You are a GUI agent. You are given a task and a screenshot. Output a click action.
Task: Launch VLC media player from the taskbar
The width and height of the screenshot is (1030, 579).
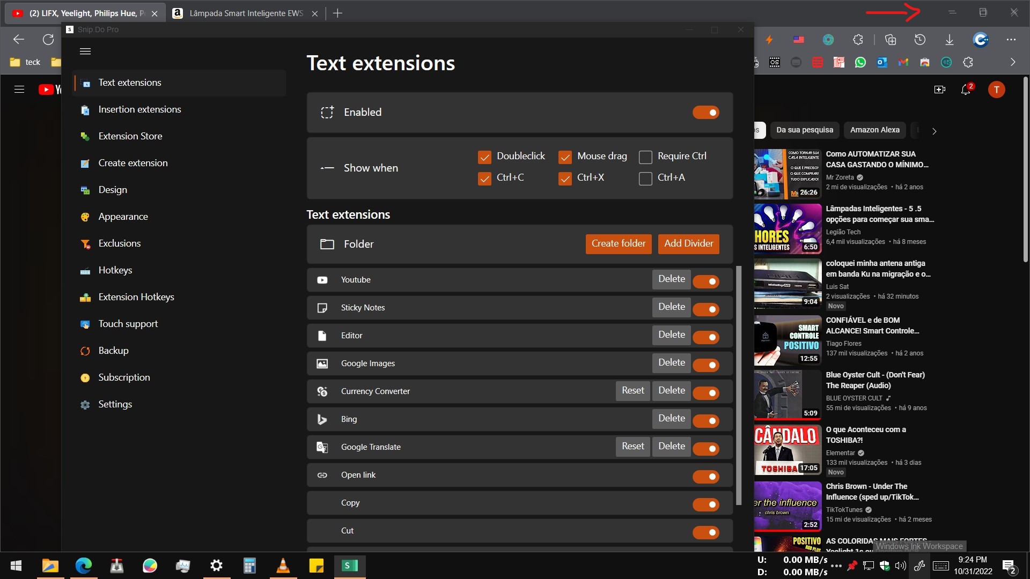[x=283, y=566]
